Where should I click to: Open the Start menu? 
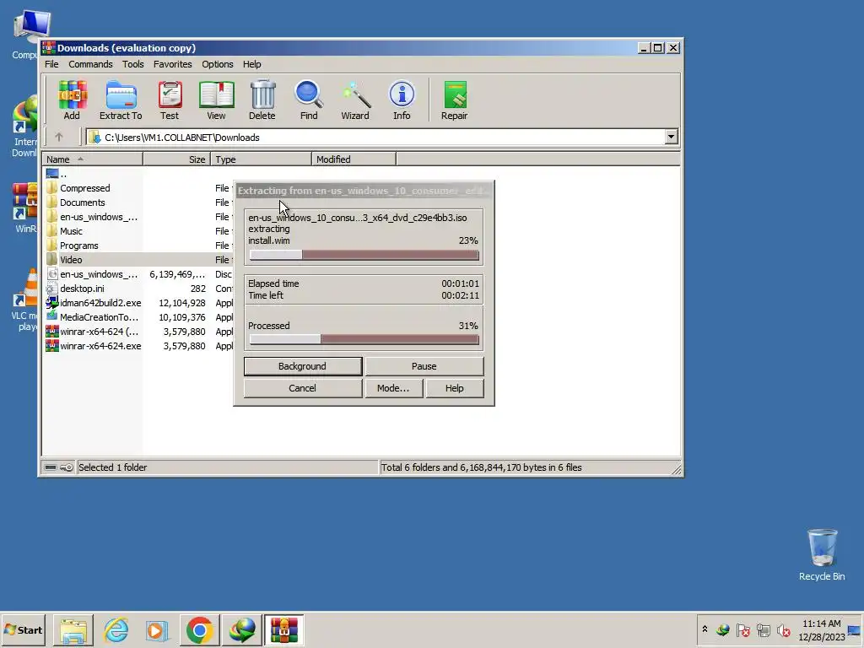point(24,629)
